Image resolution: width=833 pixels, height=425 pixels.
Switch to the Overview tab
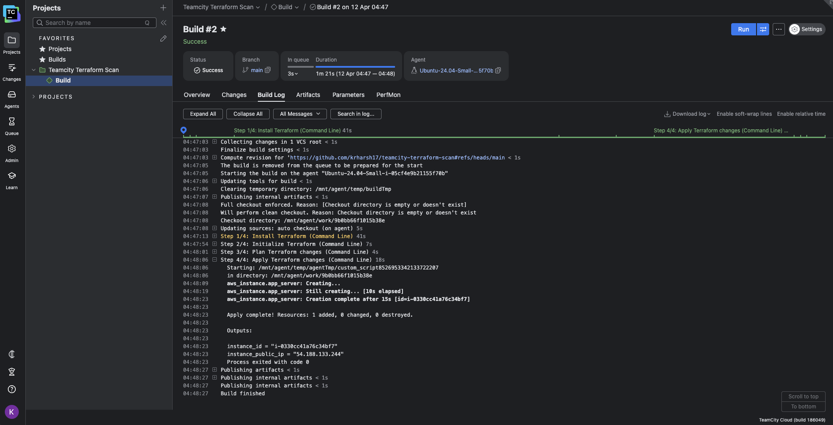(197, 95)
